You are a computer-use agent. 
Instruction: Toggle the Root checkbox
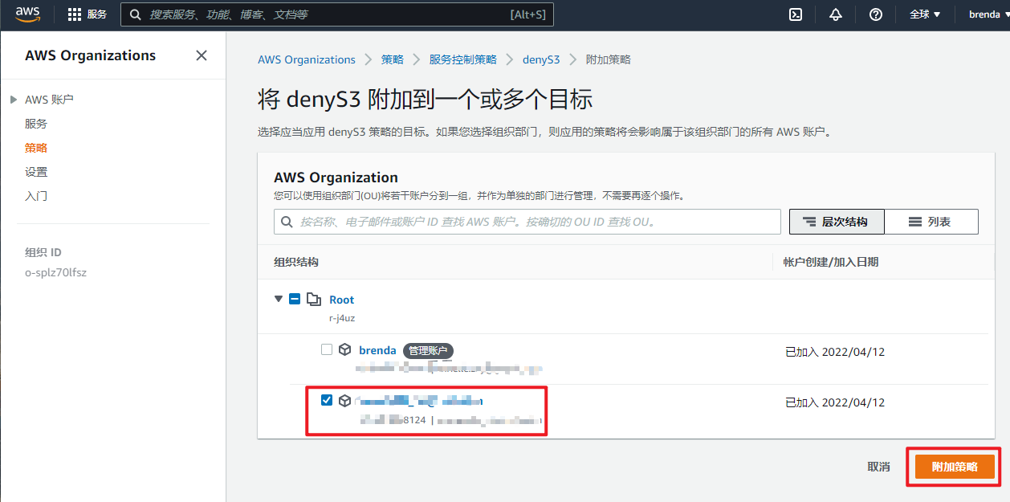pos(295,299)
